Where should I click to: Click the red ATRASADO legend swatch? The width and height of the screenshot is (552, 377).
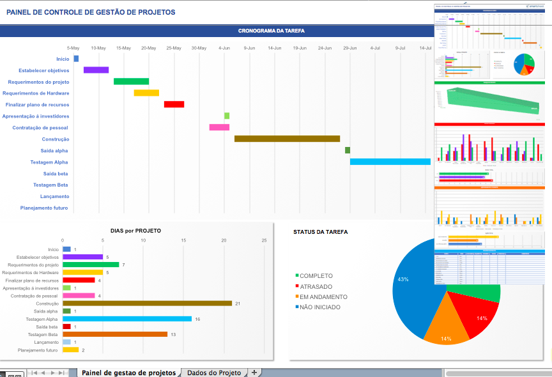coord(296,286)
